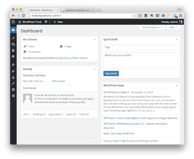194x159 pixels.
Task: Open the + New menu in the admin bar
Action: pyautogui.click(x=58, y=22)
